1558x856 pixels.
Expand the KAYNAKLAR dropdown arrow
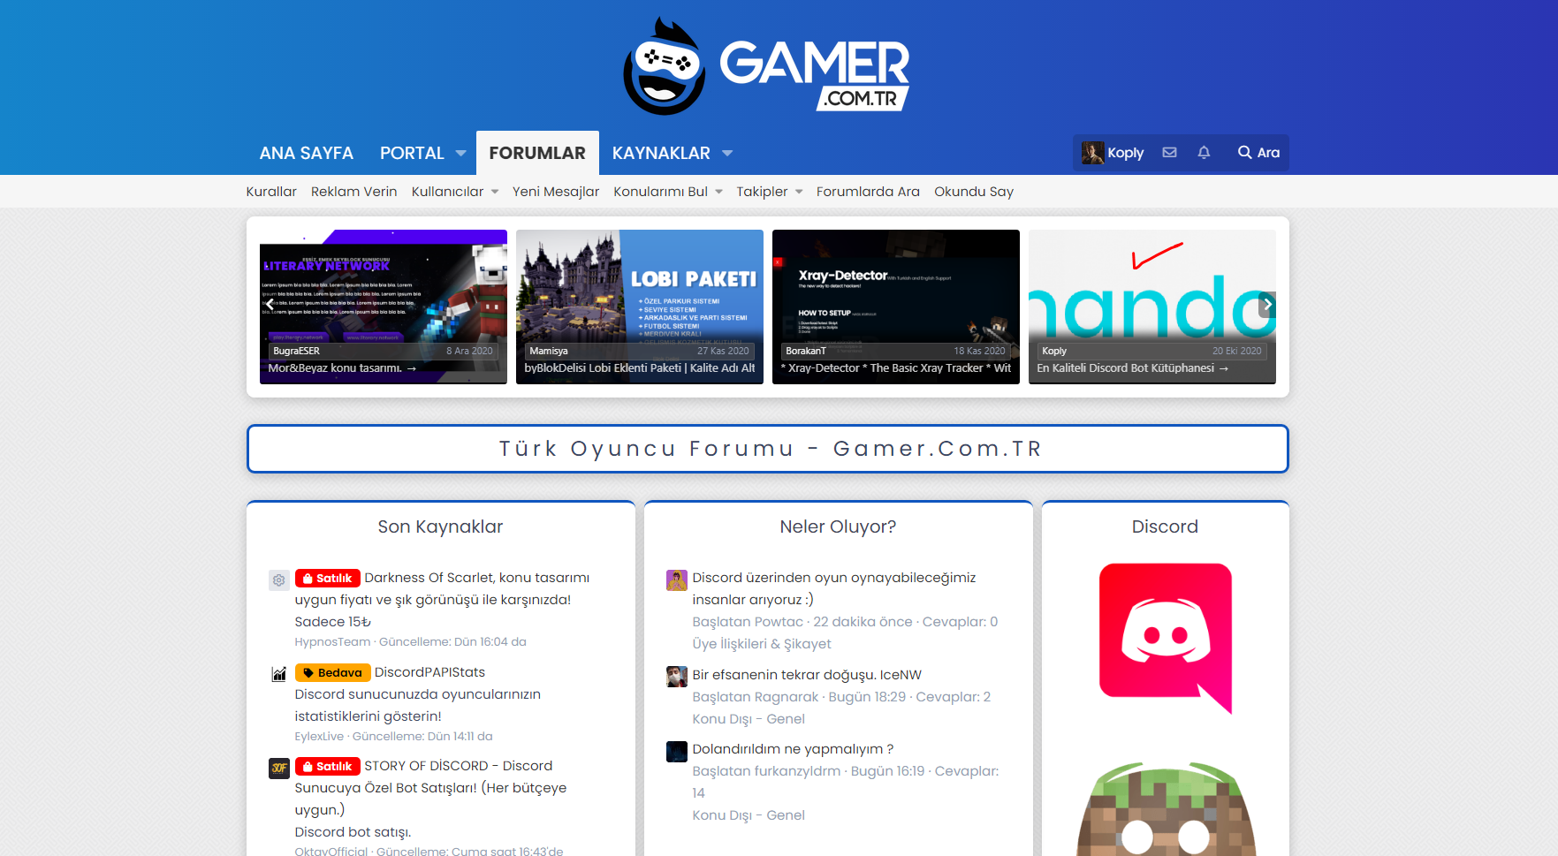pyautogui.click(x=727, y=154)
